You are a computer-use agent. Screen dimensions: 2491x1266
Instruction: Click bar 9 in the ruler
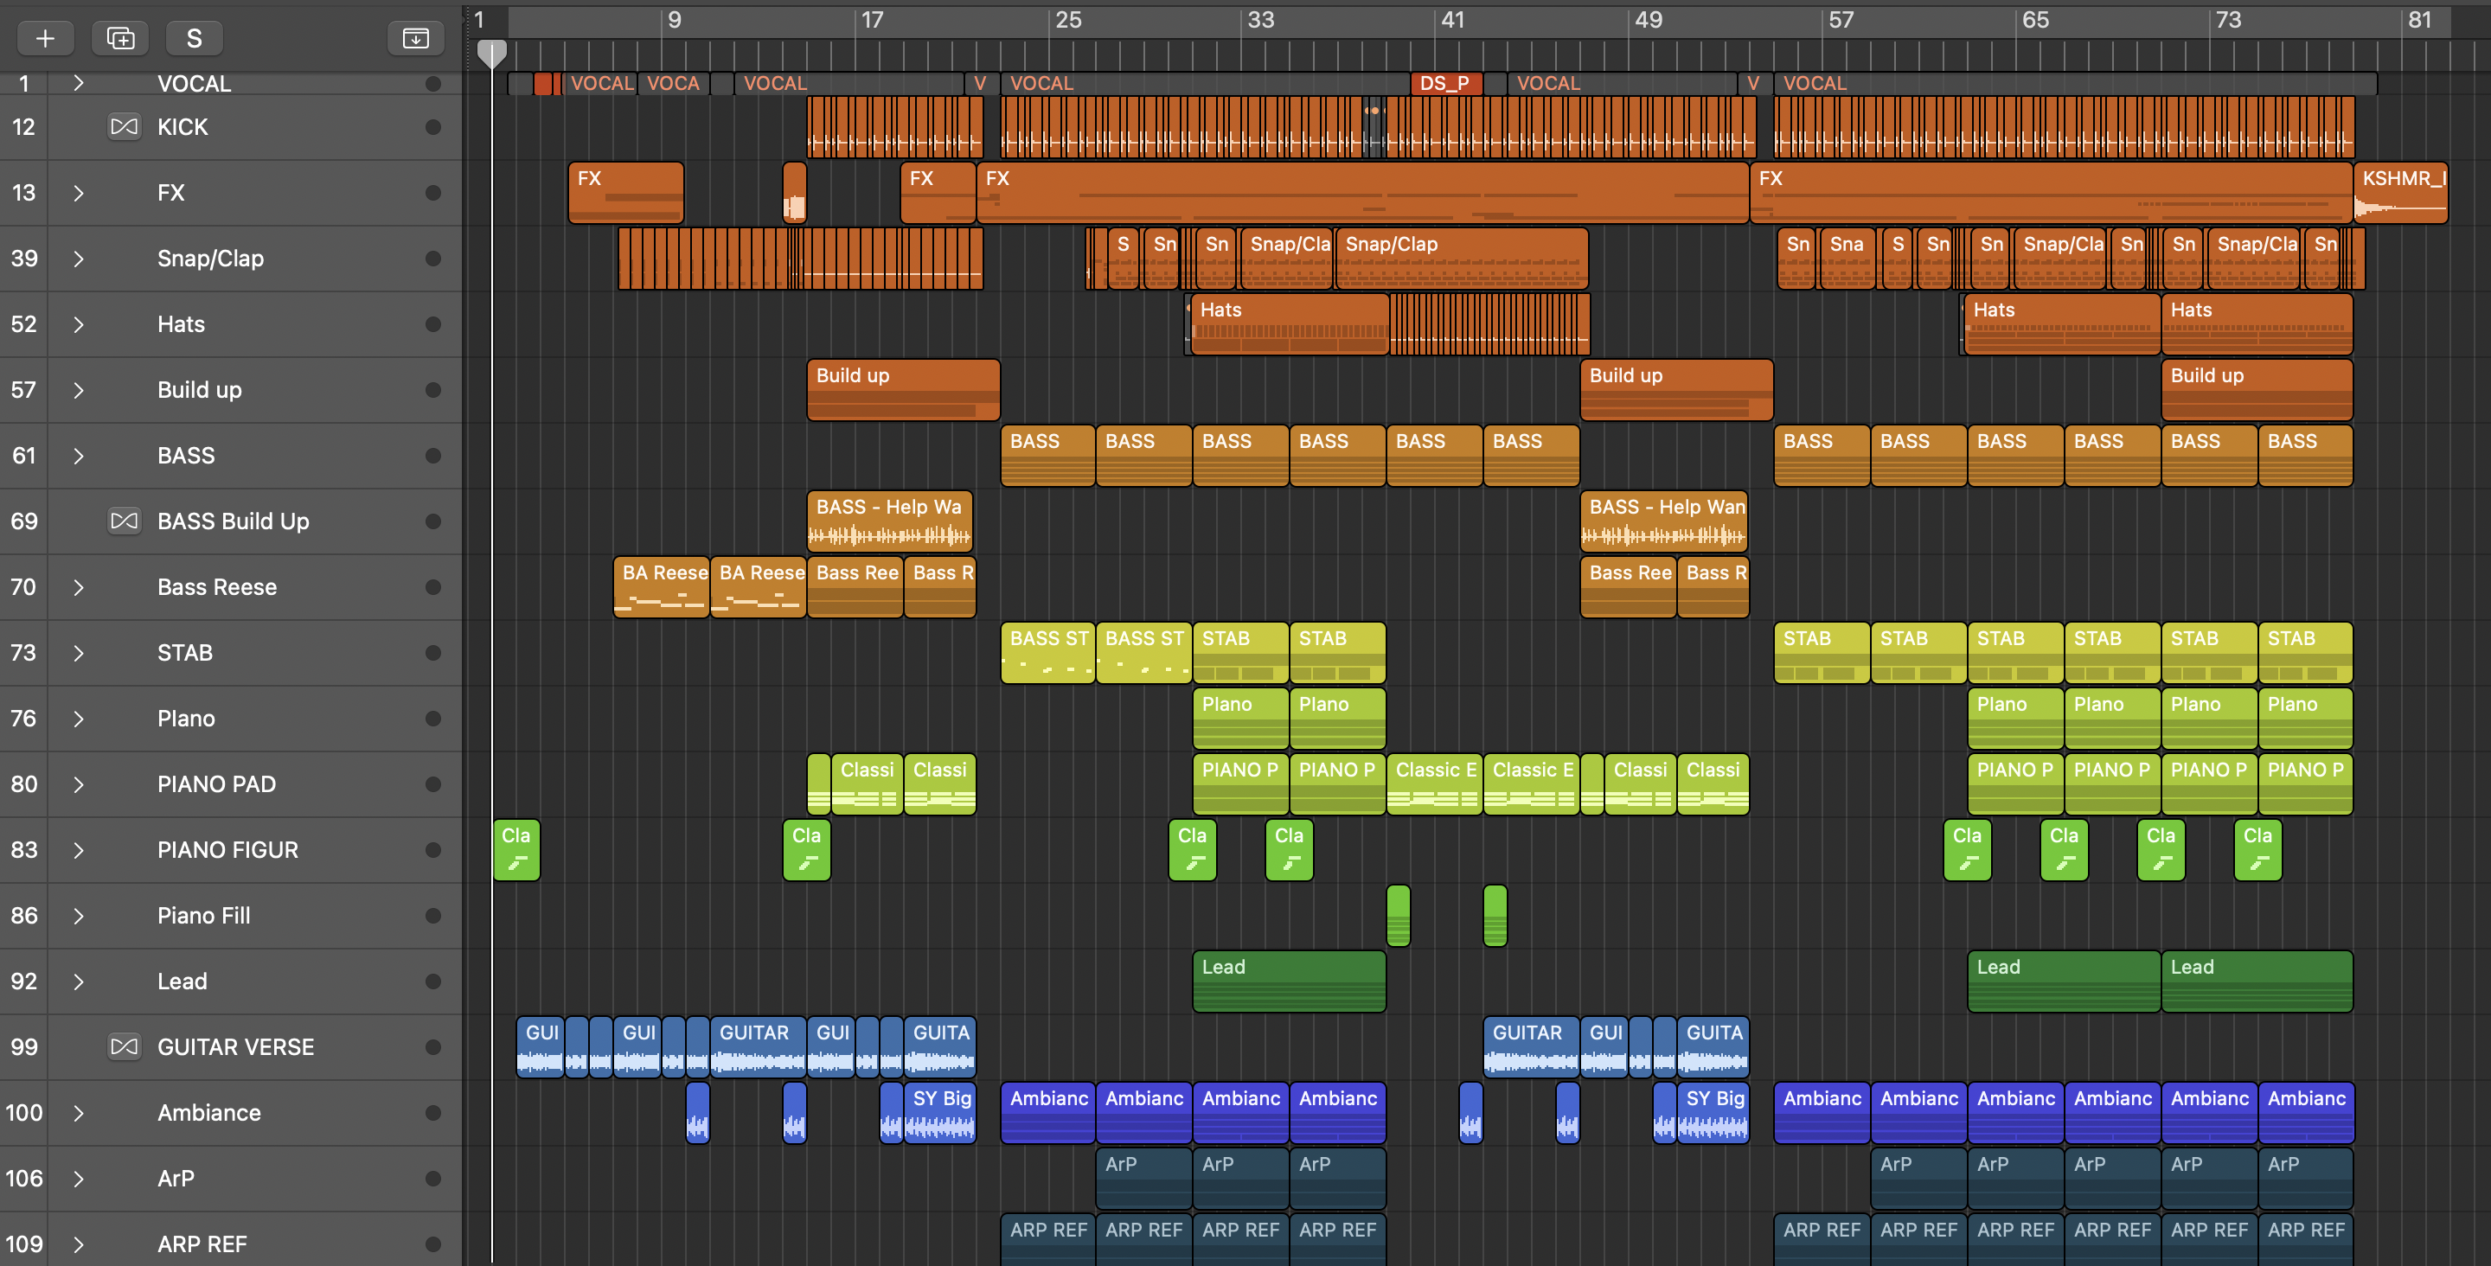(x=674, y=20)
